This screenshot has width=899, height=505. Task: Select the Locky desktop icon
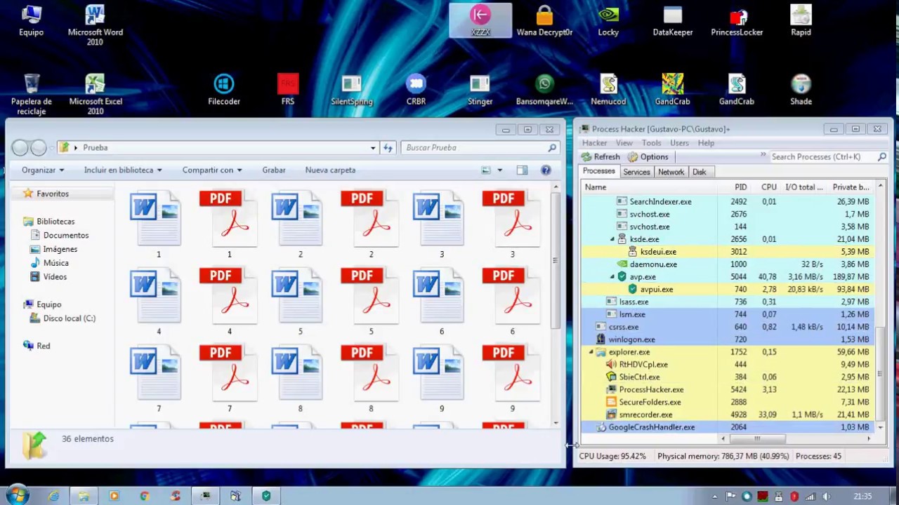click(608, 20)
